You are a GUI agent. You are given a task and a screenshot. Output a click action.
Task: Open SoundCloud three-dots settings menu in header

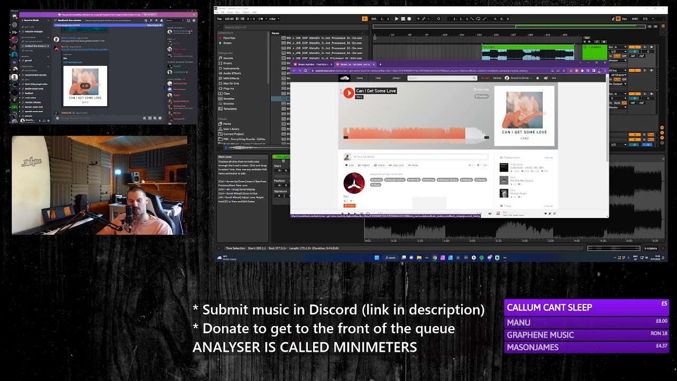pyautogui.click(x=554, y=78)
